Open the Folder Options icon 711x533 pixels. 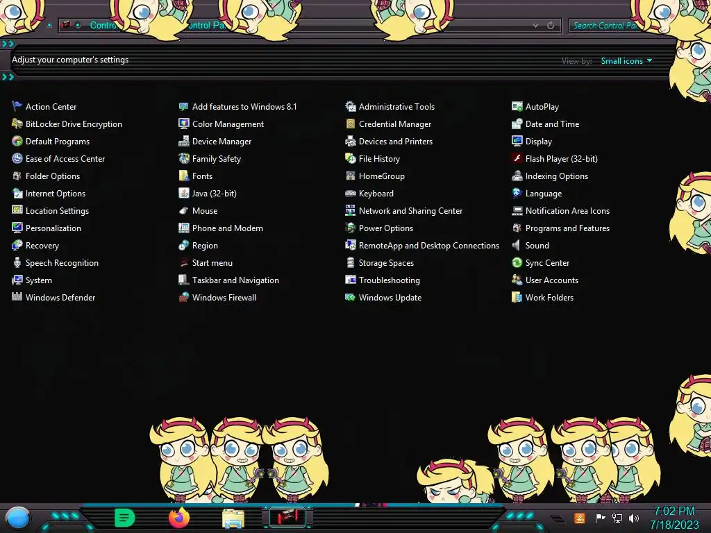[x=17, y=176]
